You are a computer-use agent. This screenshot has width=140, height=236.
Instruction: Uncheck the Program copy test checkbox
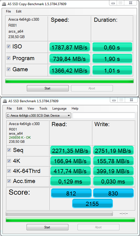pyautogui.click(x=9, y=58)
